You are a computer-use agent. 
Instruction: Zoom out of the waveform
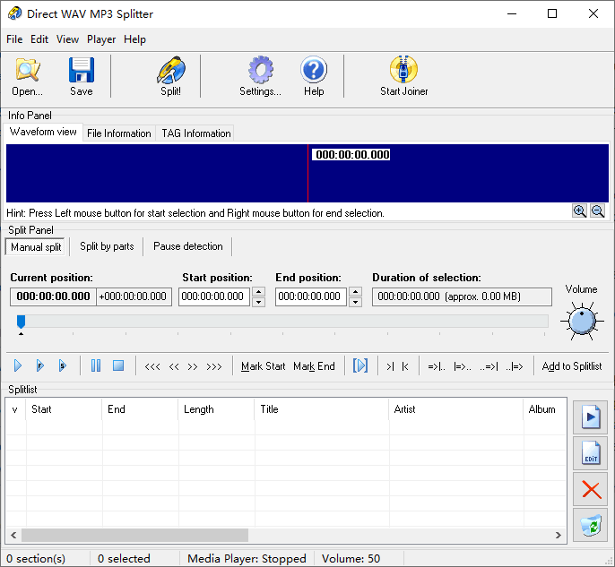(x=597, y=211)
